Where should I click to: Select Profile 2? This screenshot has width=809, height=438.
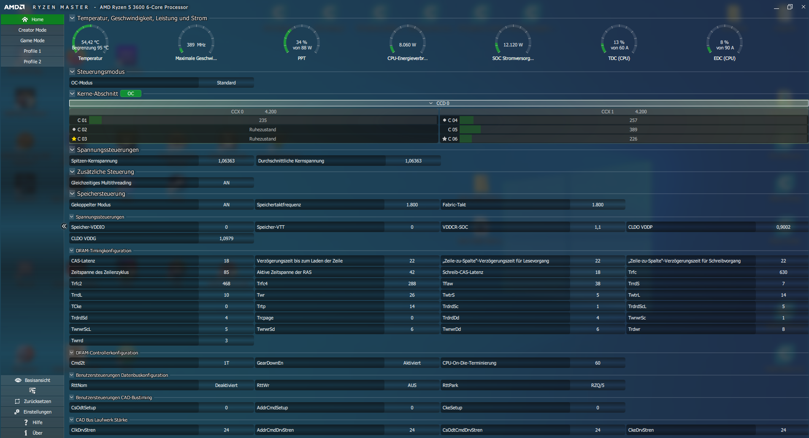32,62
